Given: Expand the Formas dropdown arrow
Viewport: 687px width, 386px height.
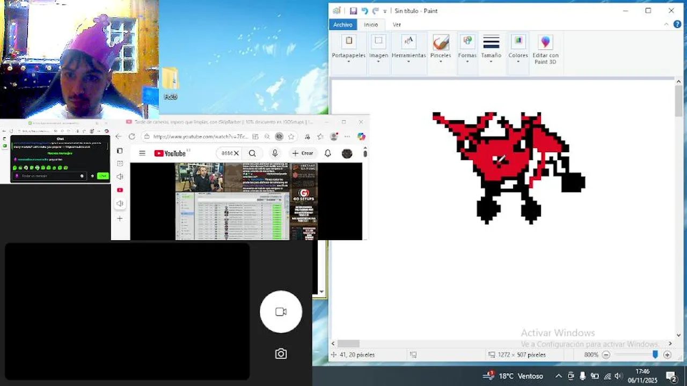Looking at the screenshot, I should pos(467,62).
